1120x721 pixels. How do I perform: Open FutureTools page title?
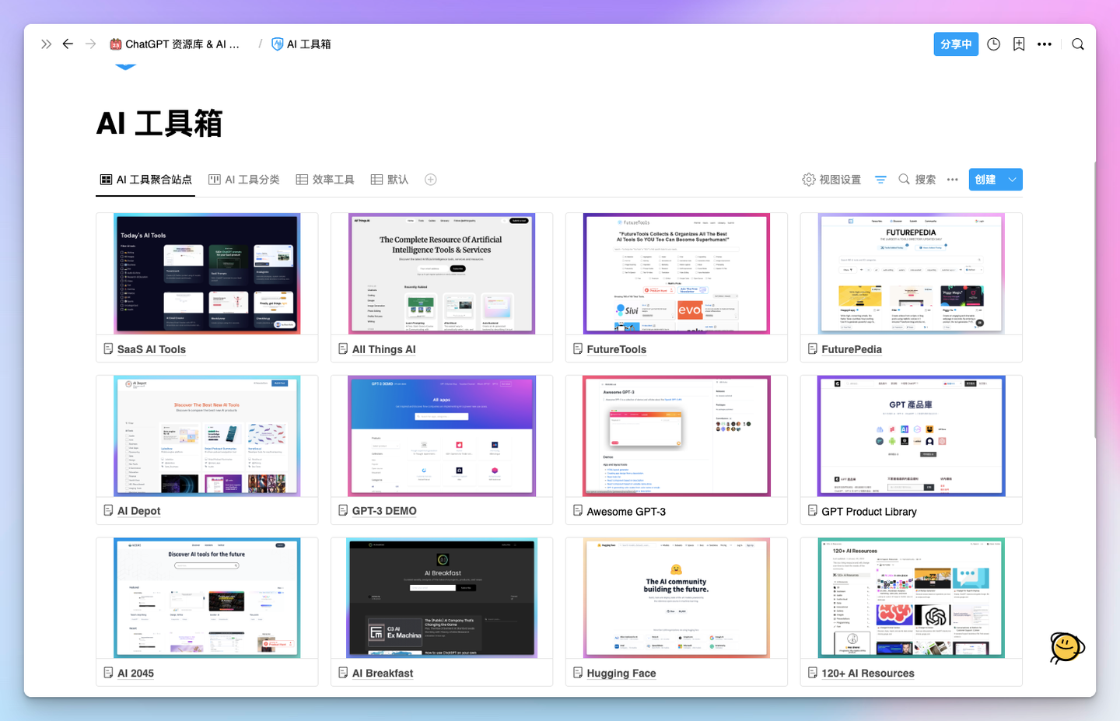[x=617, y=349]
